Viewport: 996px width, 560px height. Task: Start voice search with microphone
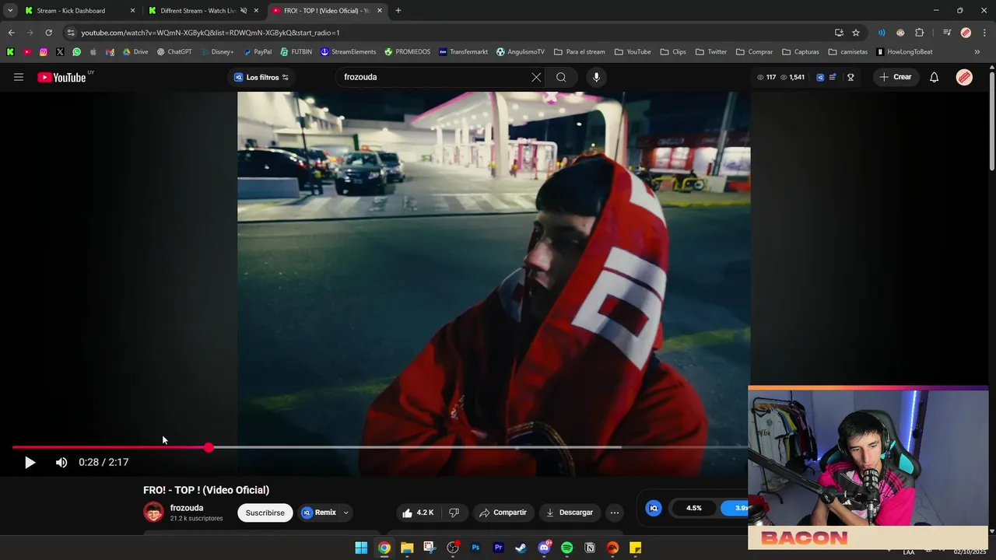click(x=596, y=77)
